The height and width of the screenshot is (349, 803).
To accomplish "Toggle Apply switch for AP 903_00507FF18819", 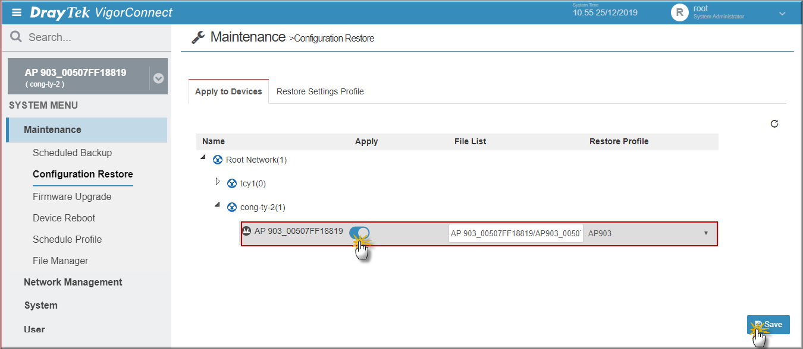I will (x=359, y=233).
